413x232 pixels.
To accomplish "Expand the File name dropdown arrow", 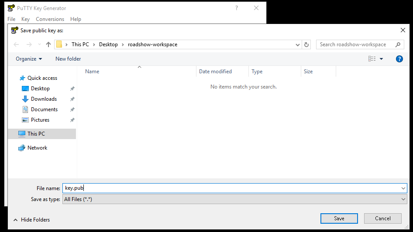I will coord(403,188).
